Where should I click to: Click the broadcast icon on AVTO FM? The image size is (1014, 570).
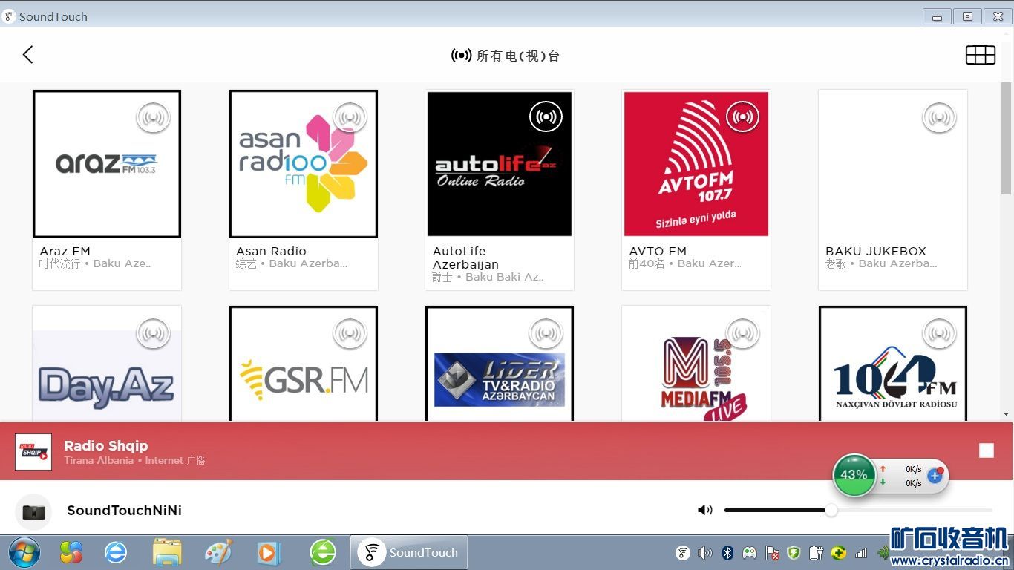pos(742,117)
